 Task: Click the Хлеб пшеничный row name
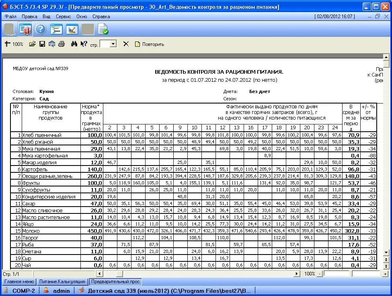point(42,135)
